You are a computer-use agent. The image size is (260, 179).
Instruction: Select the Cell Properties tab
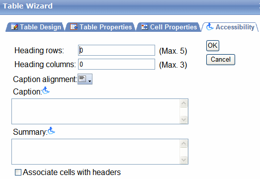tap(169, 27)
